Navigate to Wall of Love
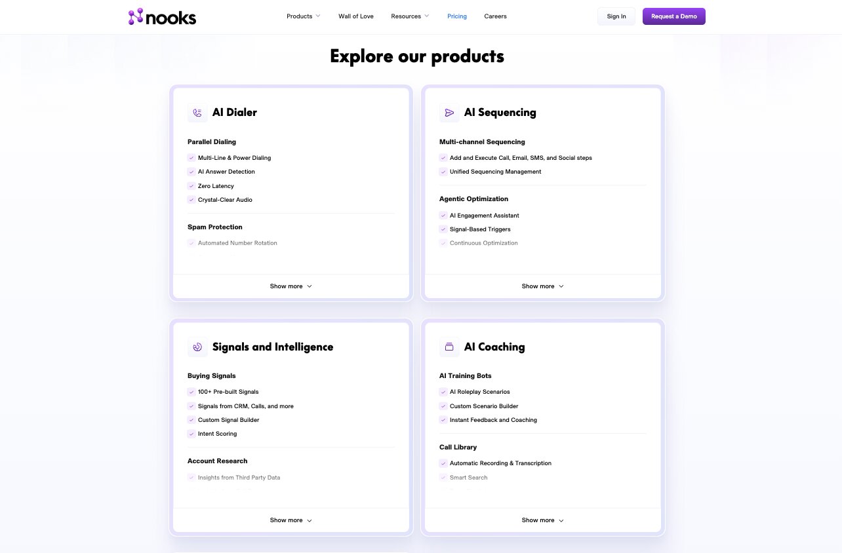This screenshot has height=553, width=842. point(355,16)
